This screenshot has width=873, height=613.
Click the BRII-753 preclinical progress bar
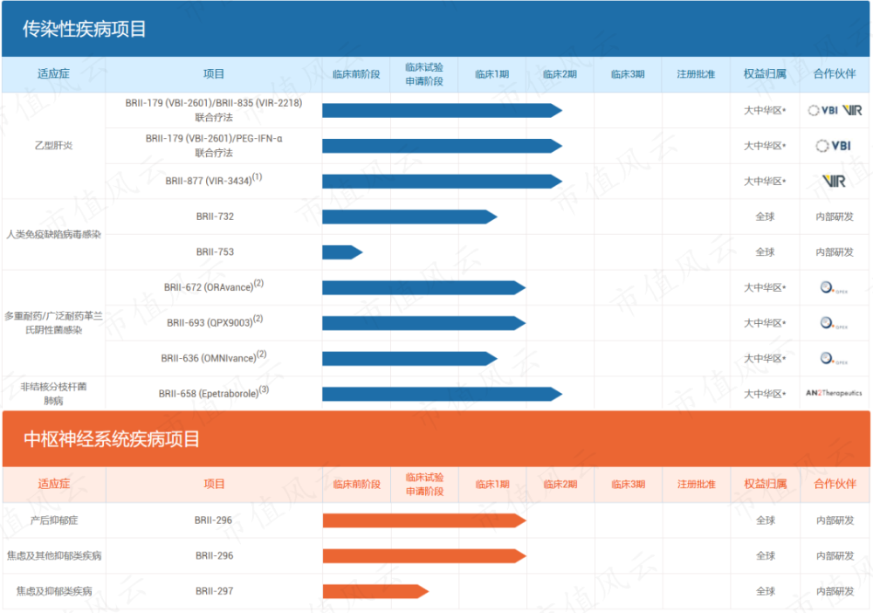(342, 252)
